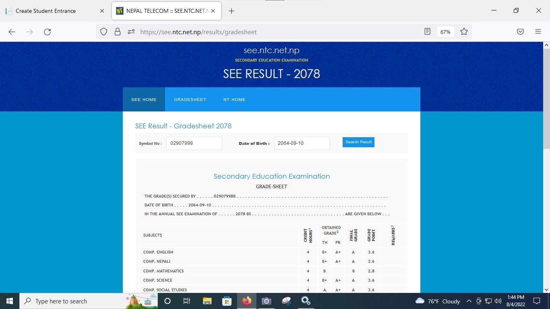Click the NT HOME navigation link
The image size is (550, 309).
(234, 99)
